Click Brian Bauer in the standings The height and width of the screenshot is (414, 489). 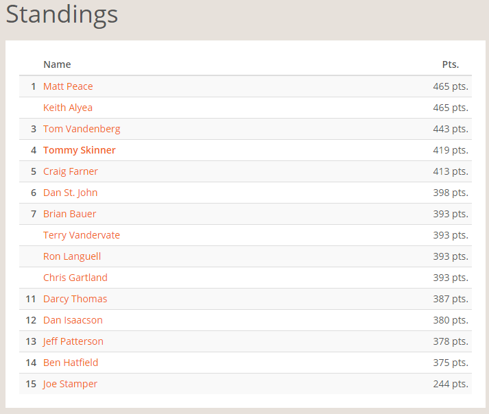(70, 214)
